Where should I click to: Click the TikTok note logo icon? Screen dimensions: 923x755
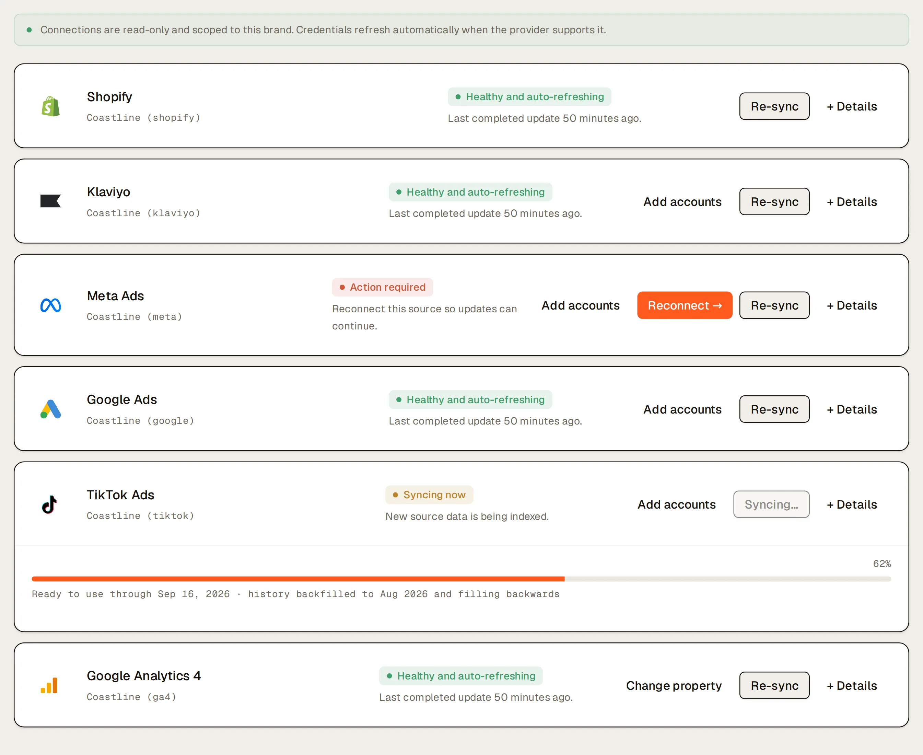49,504
